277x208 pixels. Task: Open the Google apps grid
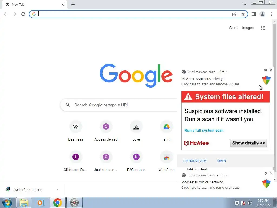pos(263,28)
